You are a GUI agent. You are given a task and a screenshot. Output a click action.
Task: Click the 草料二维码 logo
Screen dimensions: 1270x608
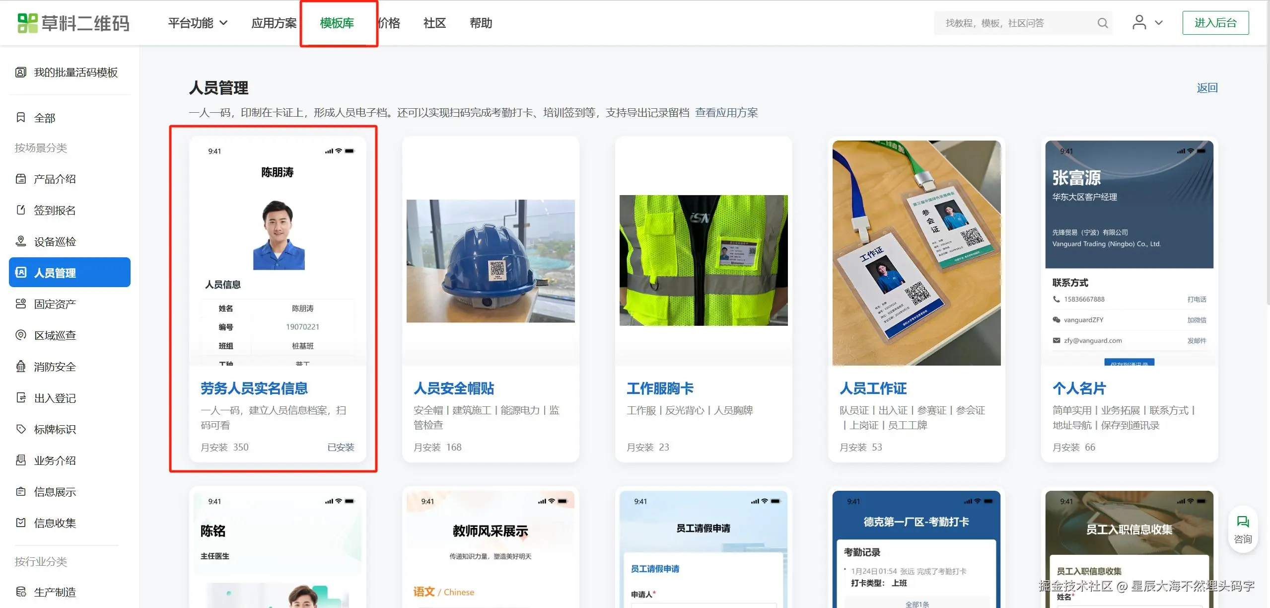click(73, 23)
